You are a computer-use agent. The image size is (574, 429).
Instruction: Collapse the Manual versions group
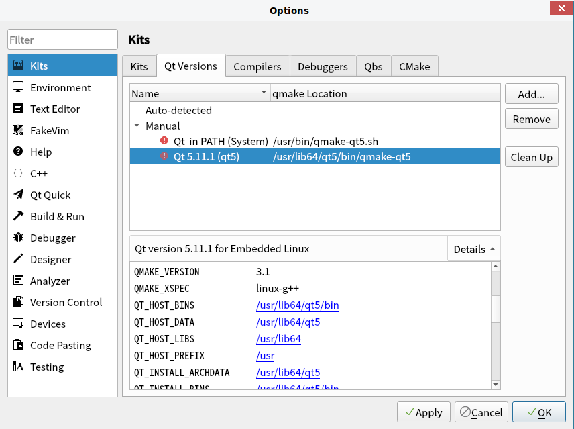point(137,126)
